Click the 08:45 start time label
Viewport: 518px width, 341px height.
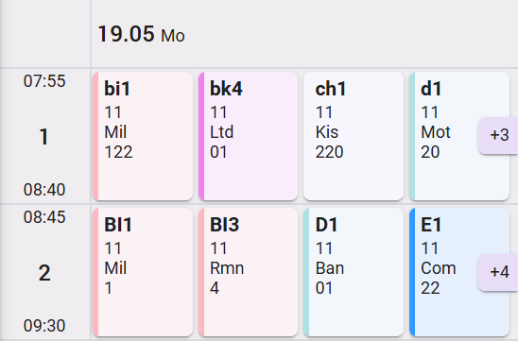[x=44, y=217]
